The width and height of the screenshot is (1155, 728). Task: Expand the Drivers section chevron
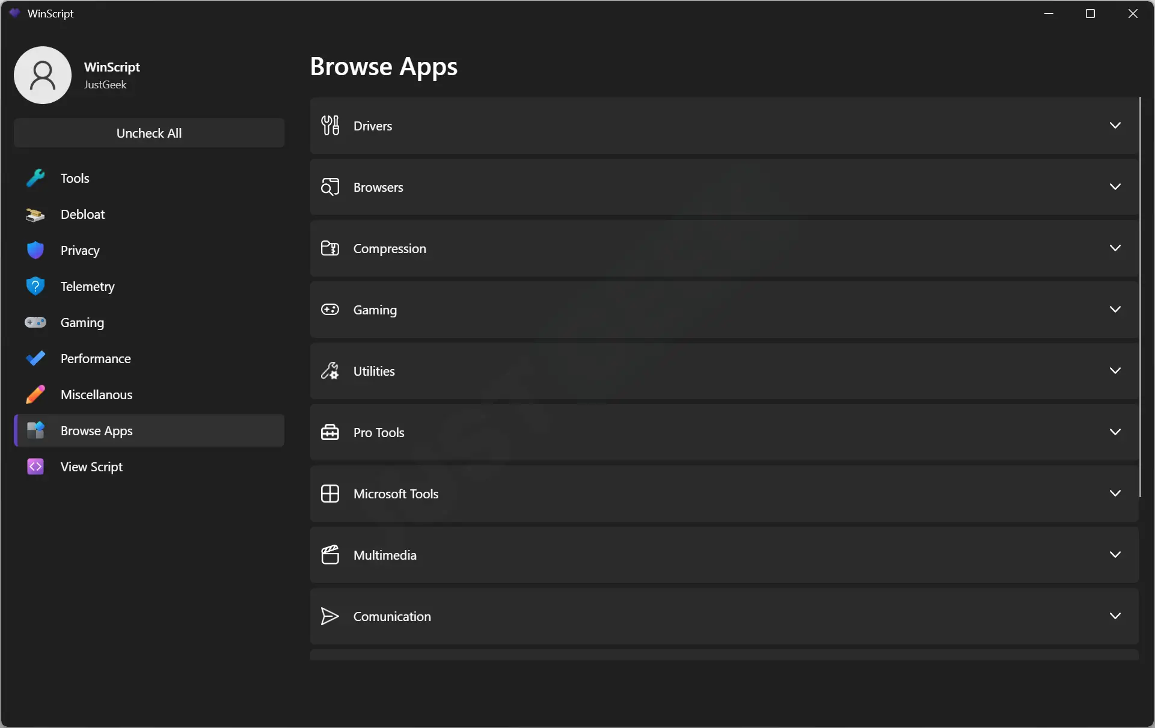click(x=1115, y=125)
